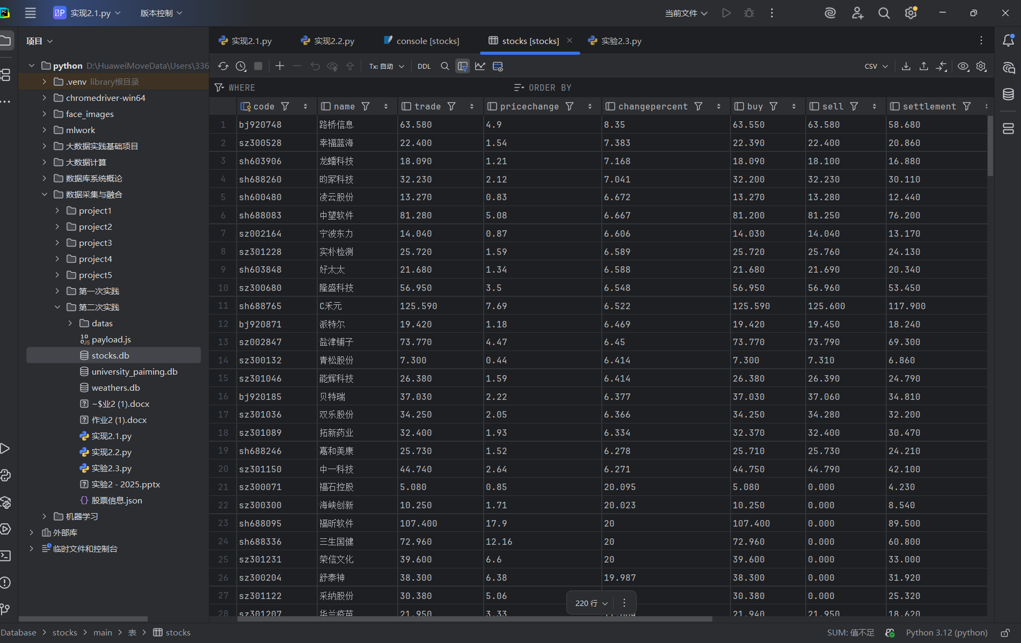The image size is (1021, 643).
Task: Switch to the 实现2.2.py tab
Action: pyautogui.click(x=328, y=41)
